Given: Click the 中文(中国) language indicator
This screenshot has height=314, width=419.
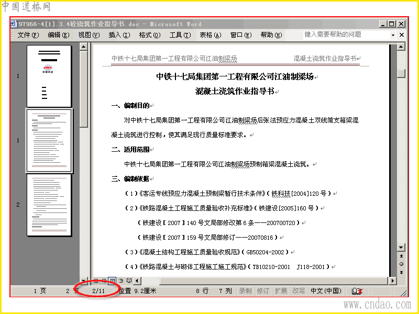Looking at the screenshot, I should point(326,291).
